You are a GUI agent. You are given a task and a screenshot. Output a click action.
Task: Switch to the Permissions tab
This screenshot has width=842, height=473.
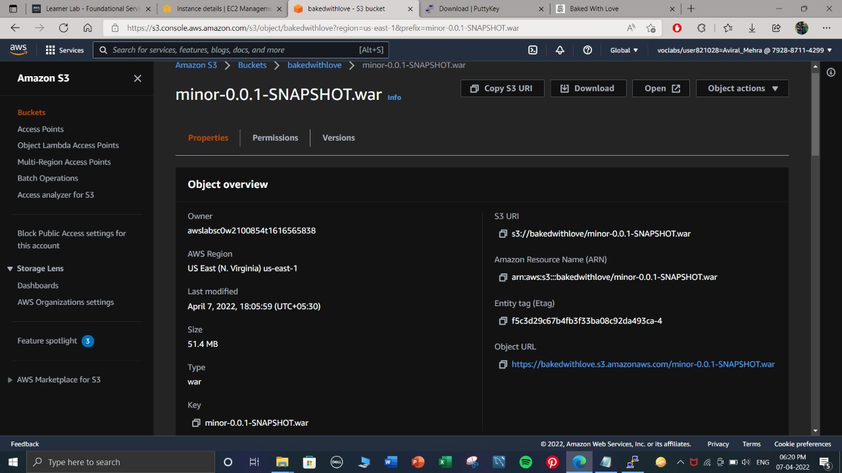pos(275,137)
